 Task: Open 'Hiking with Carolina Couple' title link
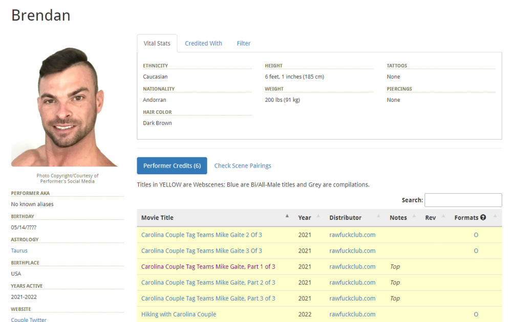[179, 314]
